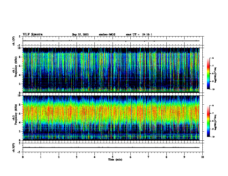Click the 'start UT = 19:10: 1' text
Viewport: 228px width, 176px height.
coord(139,35)
